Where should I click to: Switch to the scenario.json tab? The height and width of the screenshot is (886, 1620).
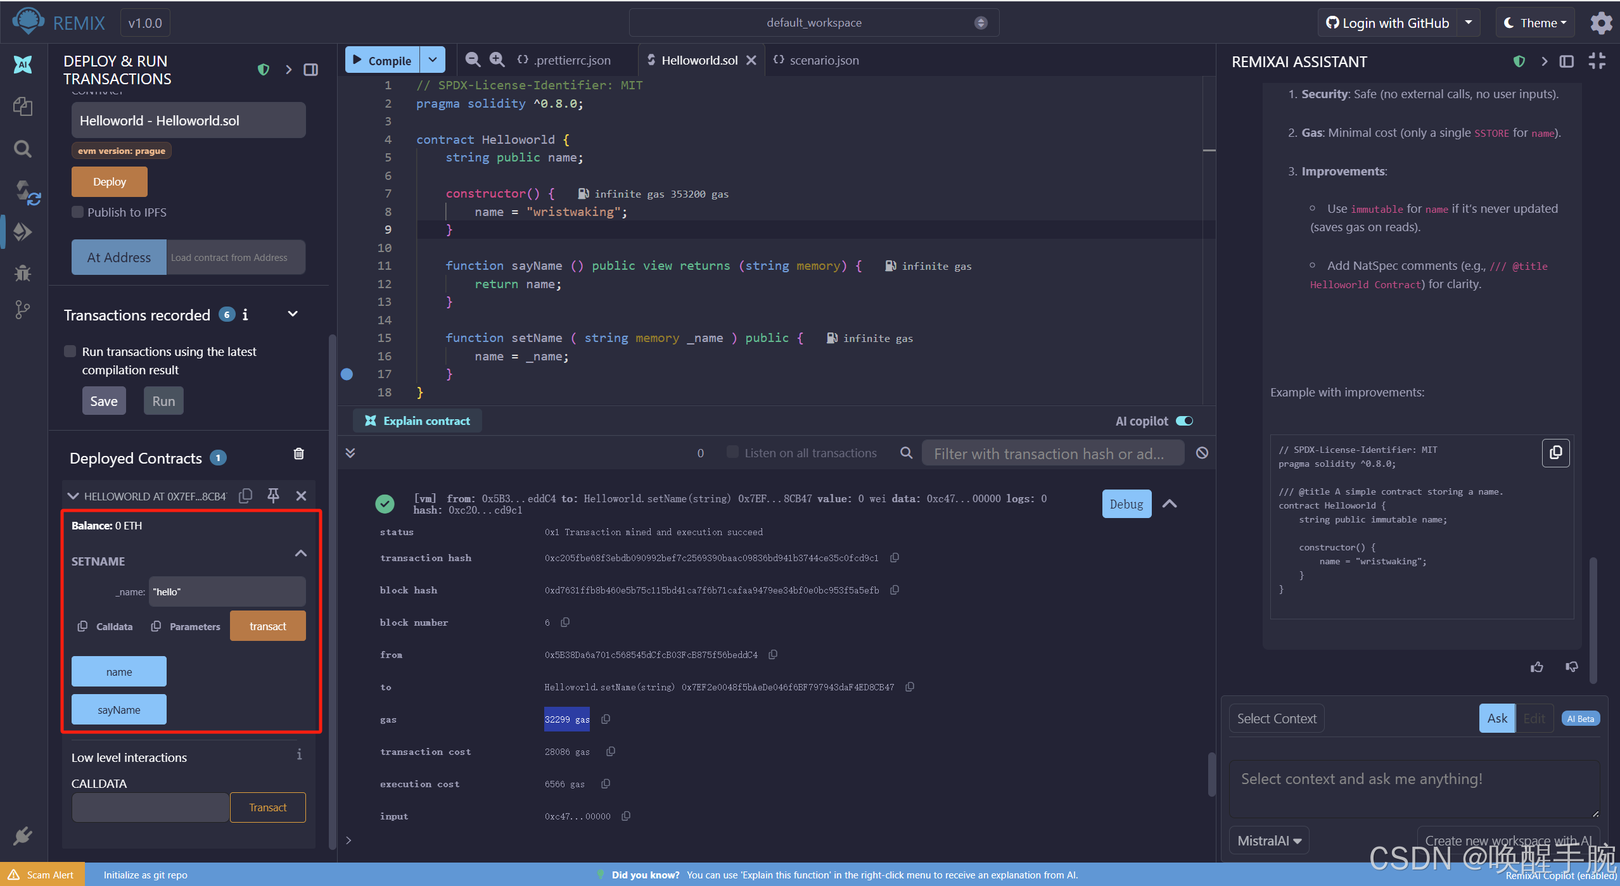tap(824, 60)
